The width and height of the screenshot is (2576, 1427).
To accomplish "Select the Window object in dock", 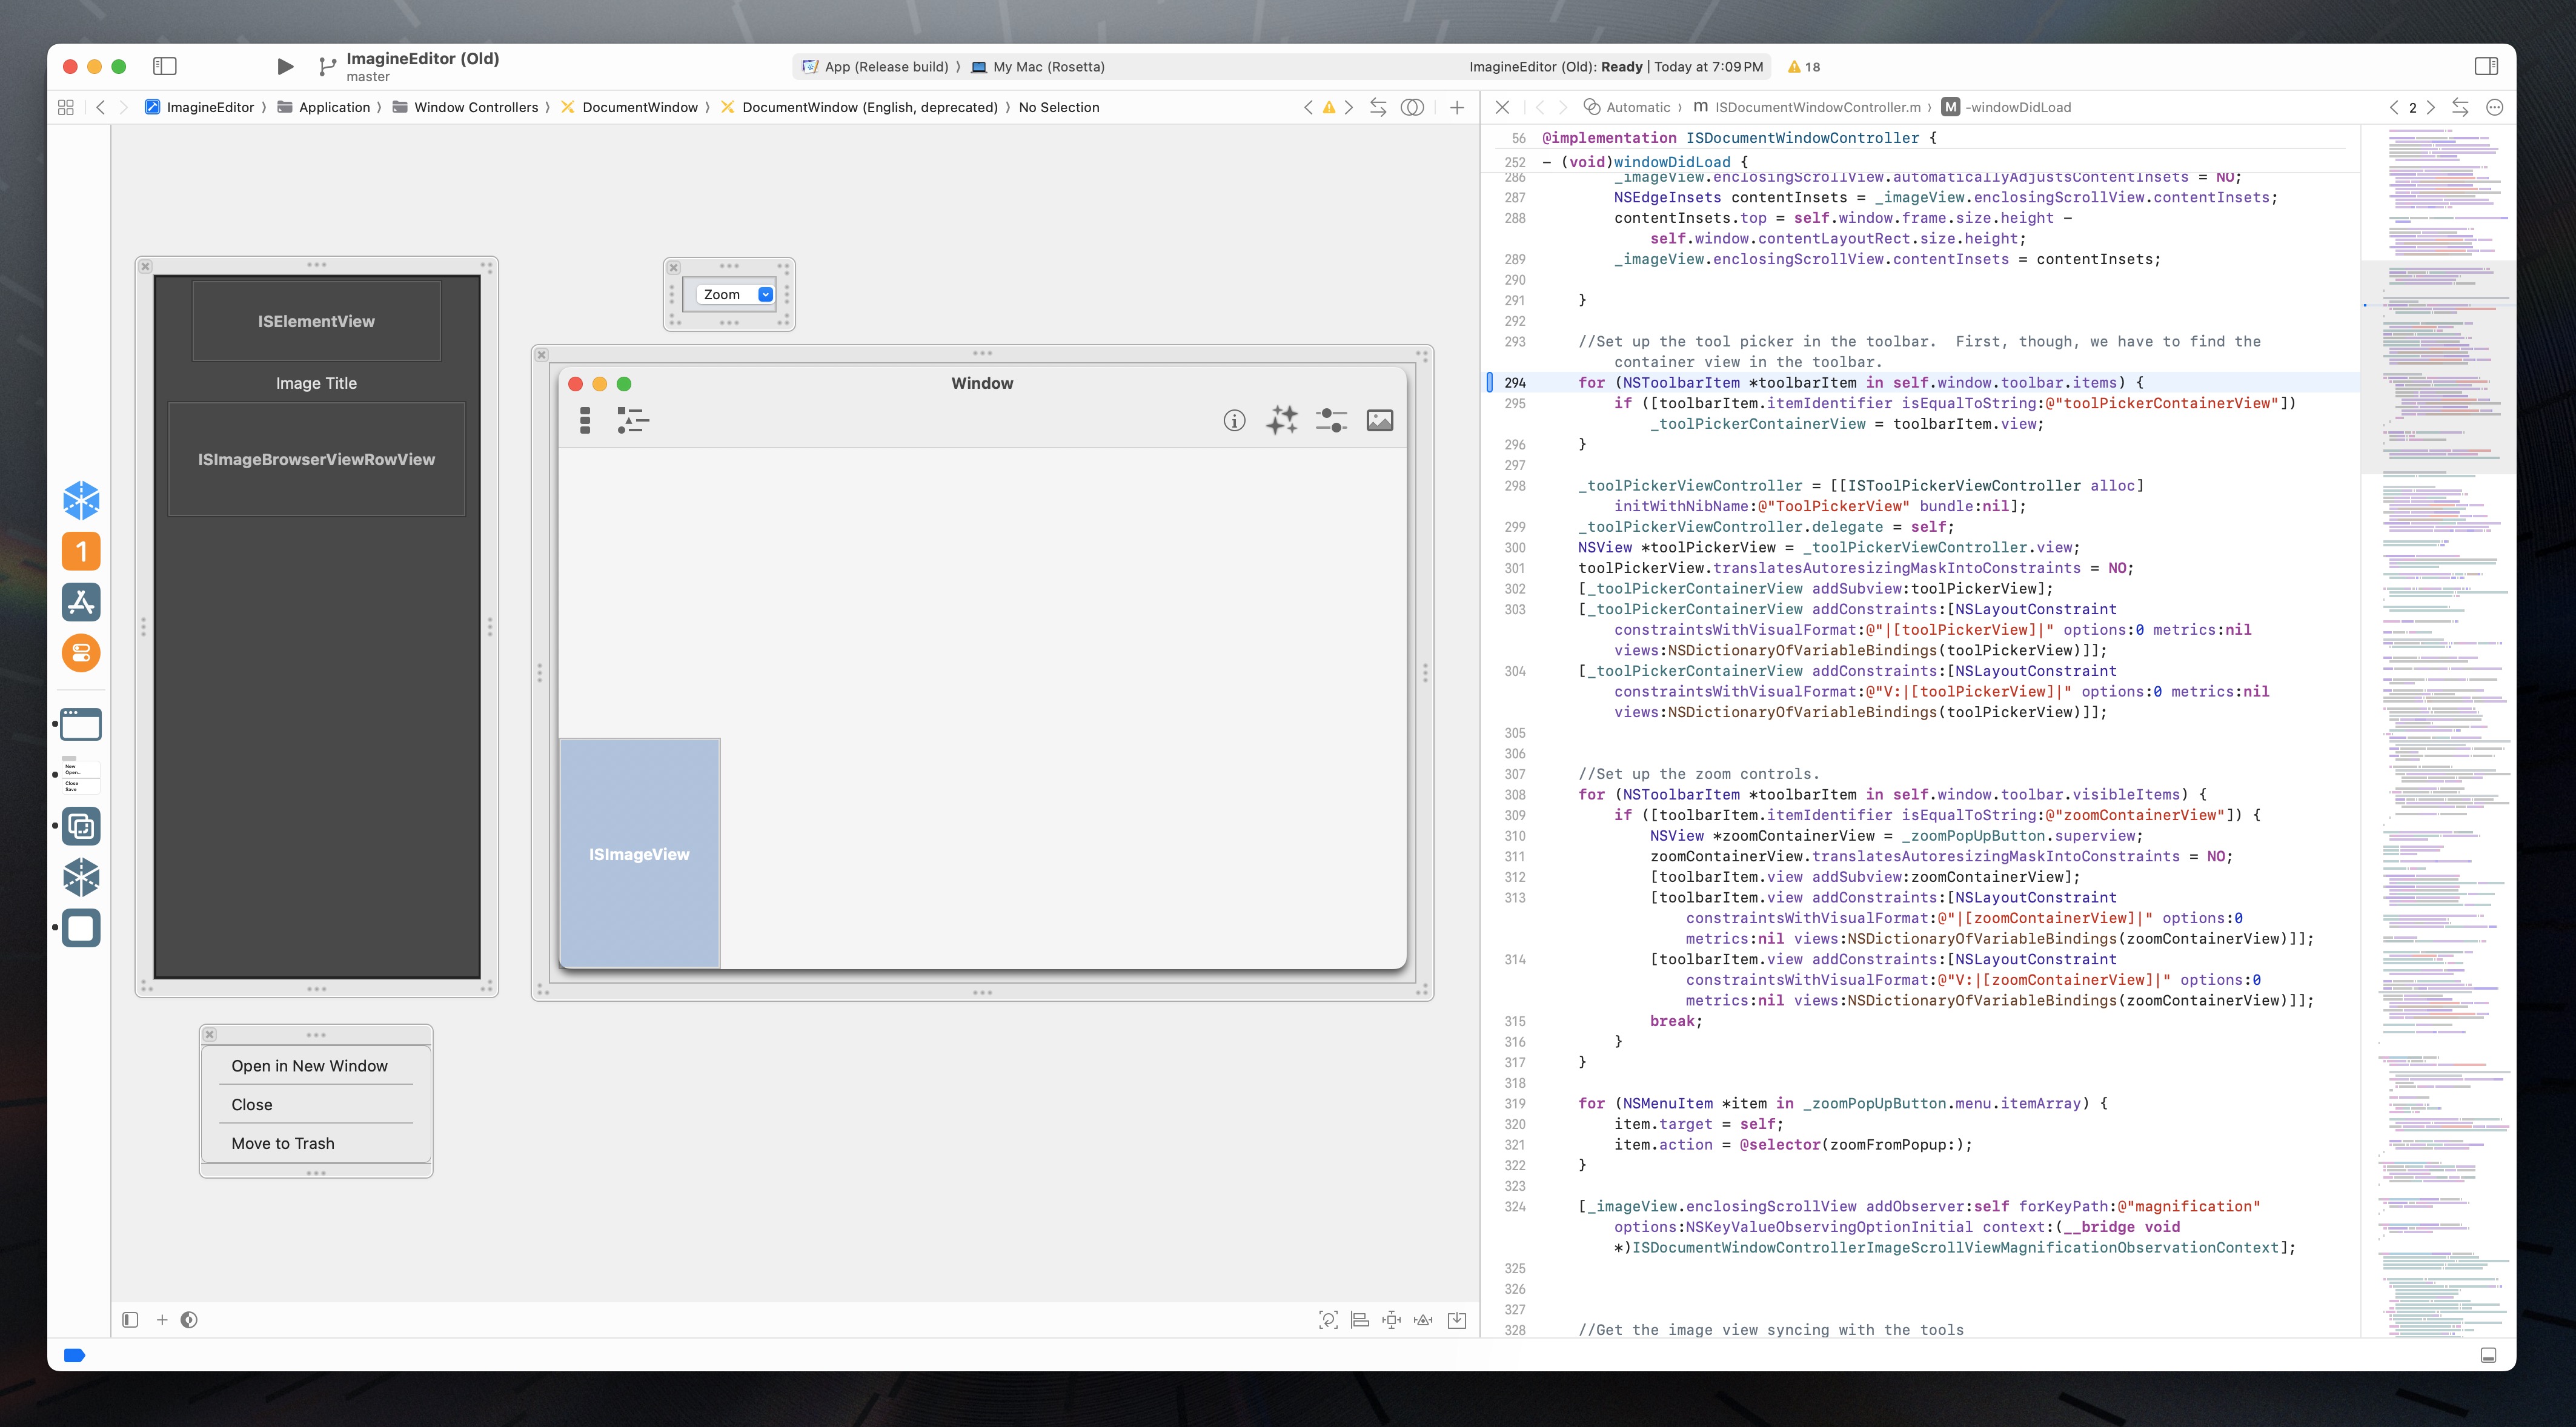I will (81, 724).
